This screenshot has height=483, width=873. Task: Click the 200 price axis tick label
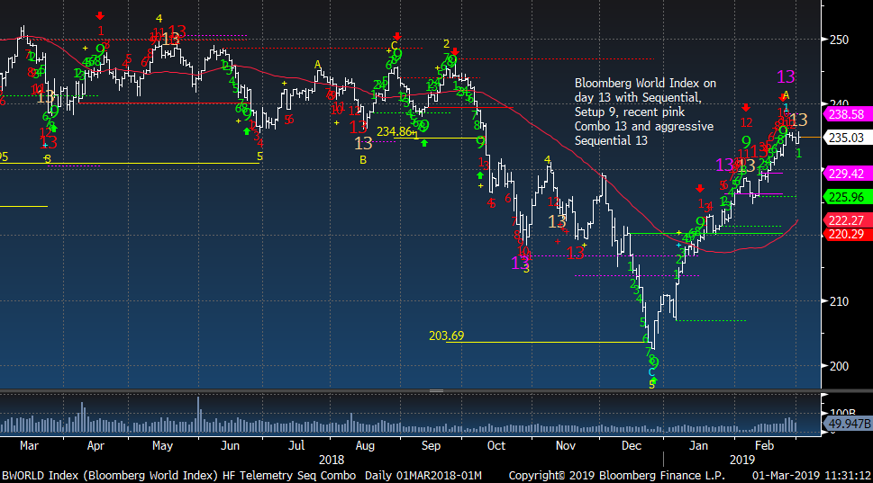coord(839,366)
